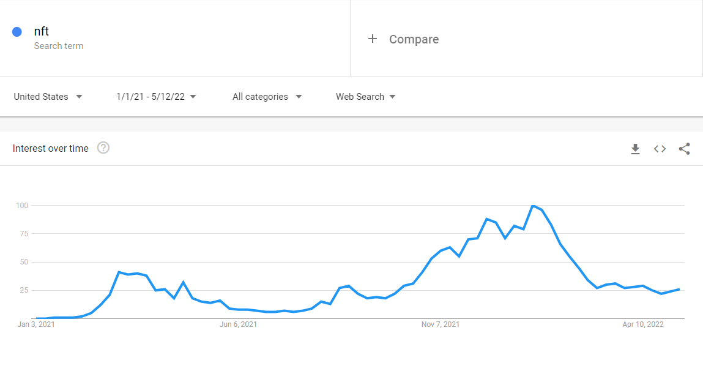703x371 pixels.
Task: Click the Nov 7, 2021 axis label
Action: 441,324
